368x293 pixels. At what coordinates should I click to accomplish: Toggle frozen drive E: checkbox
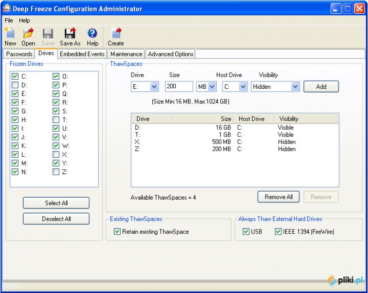click(15, 94)
